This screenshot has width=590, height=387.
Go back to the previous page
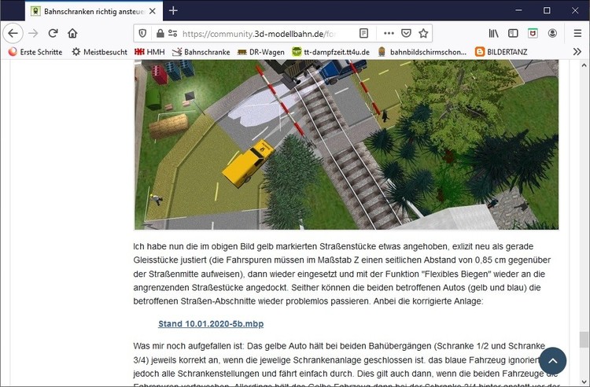(13, 34)
